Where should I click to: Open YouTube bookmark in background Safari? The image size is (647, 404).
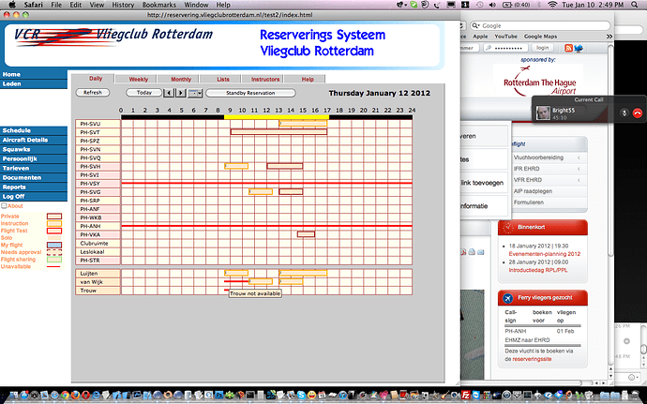pos(506,37)
